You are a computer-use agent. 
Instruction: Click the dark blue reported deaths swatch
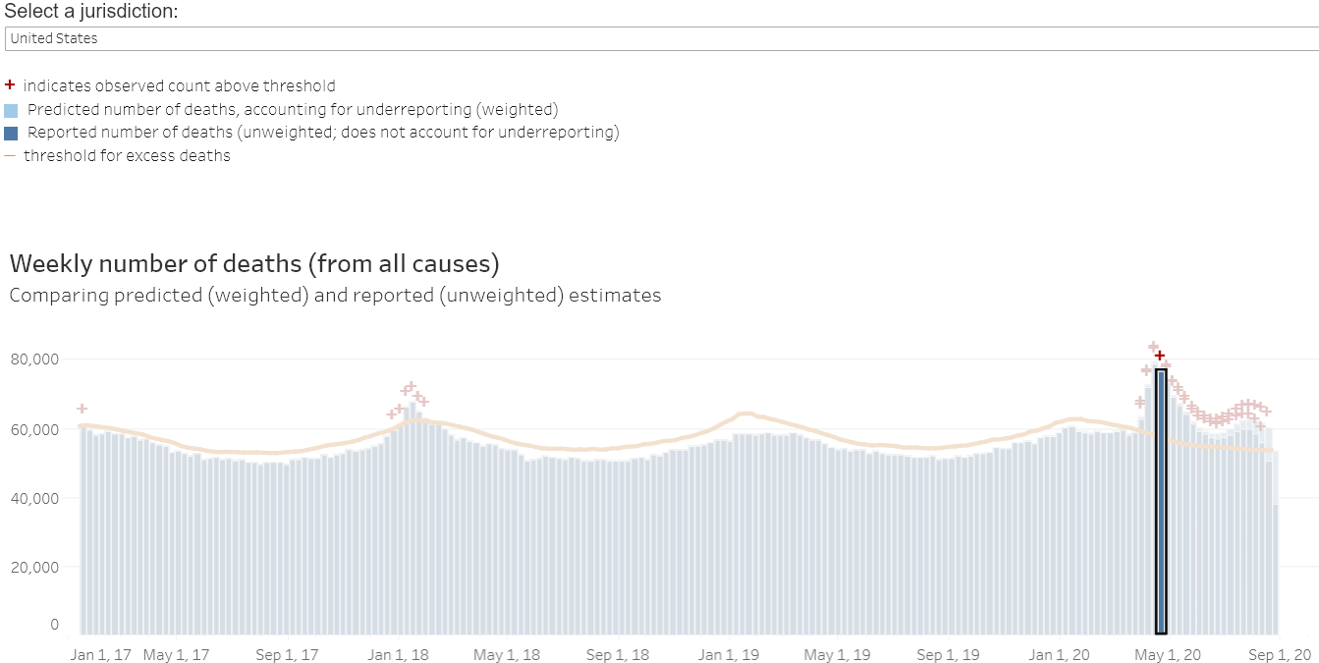[x=11, y=133]
